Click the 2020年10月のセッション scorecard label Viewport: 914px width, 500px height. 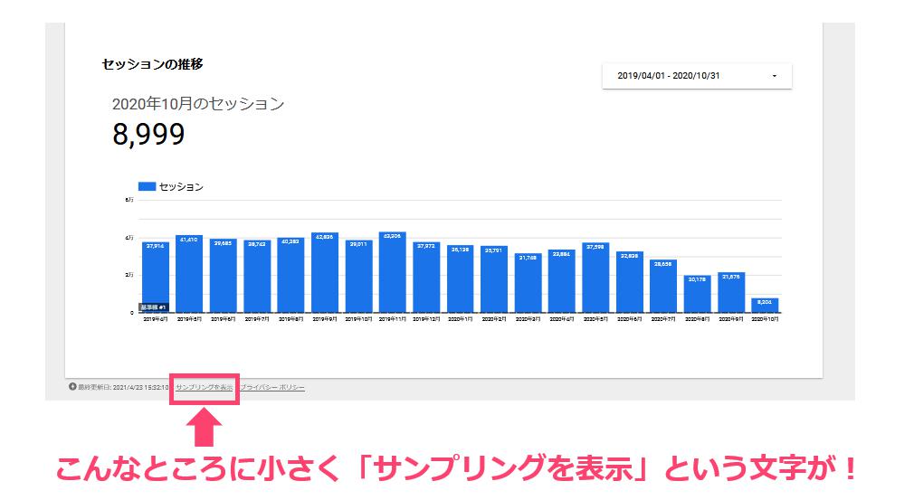(198, 104)
